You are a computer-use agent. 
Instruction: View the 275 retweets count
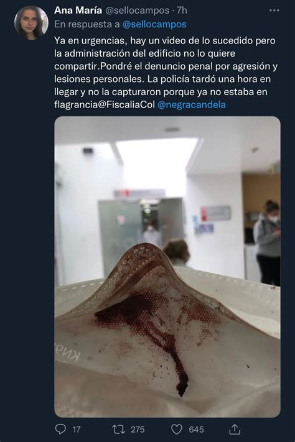[x=138, y=430]
